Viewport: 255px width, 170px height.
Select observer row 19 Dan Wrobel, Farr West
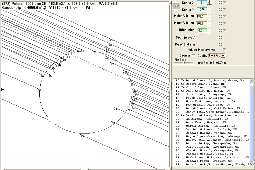tap(211, 105)
